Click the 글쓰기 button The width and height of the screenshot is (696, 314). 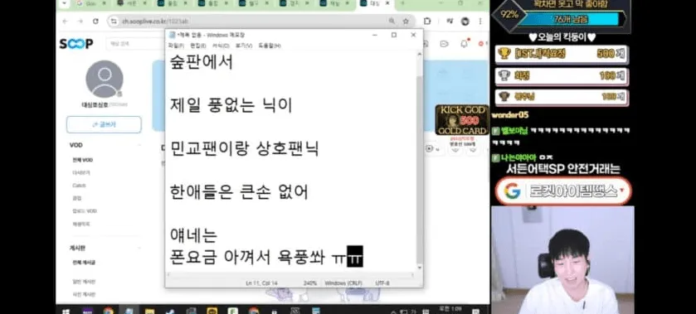pos(104,124)
